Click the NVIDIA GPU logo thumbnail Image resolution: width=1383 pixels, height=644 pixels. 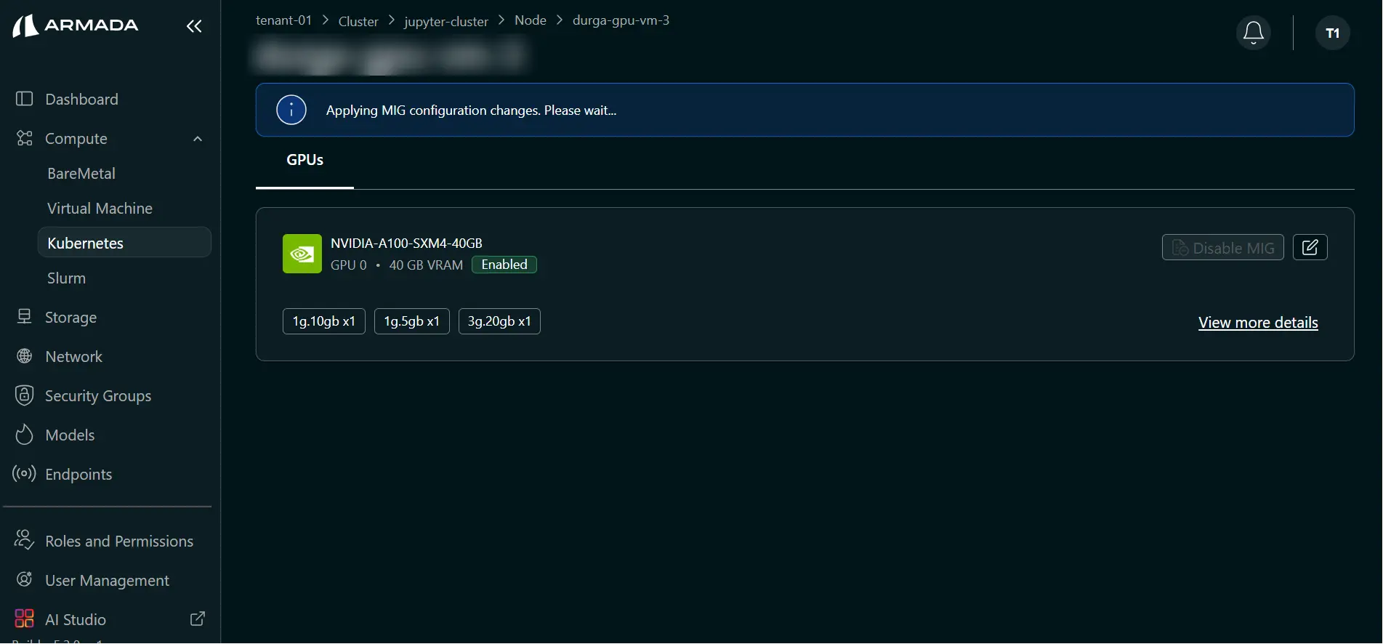click(x=302, y=254)
